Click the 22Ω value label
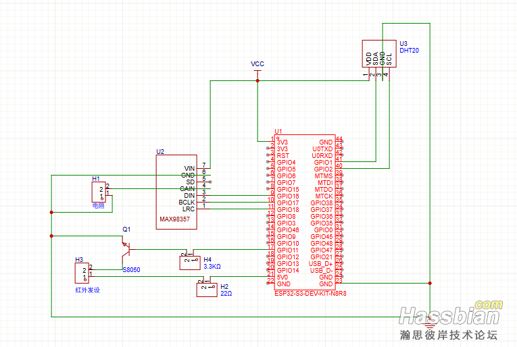Image resolution: width=517 pixels, height=347 pixels. pyautogui.click(x=226, y=294)
